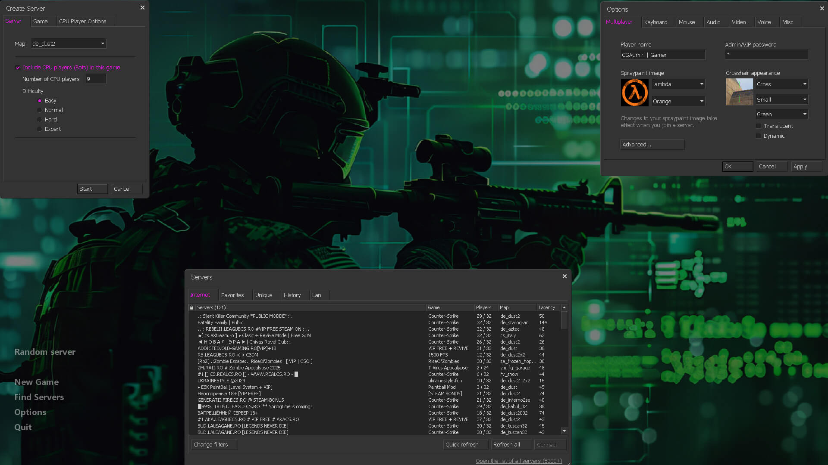Image resolution: width=828 pixels, height=465 pixels.
Task: Close the Create Server dialog
Action: pos(142,8)
